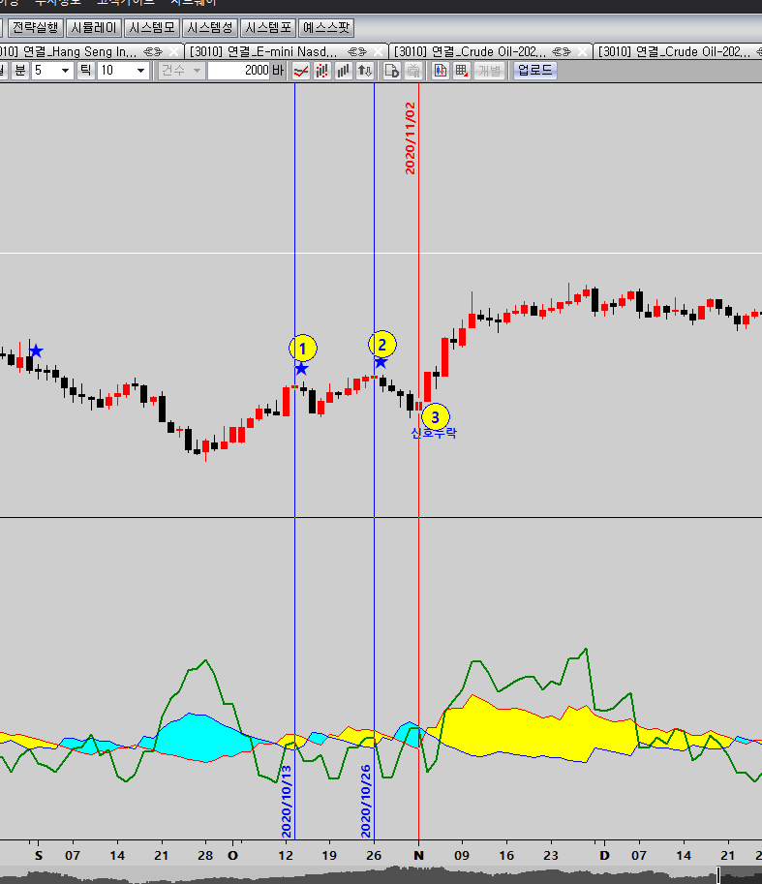Click the grid table icon
The image size is (762, 884).
[461, 71]
